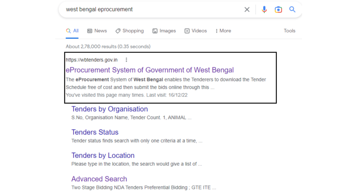Viewport: 346px width, 194px height.
Task: Open the Tenders by Organisation link
Action: [109, 109]
